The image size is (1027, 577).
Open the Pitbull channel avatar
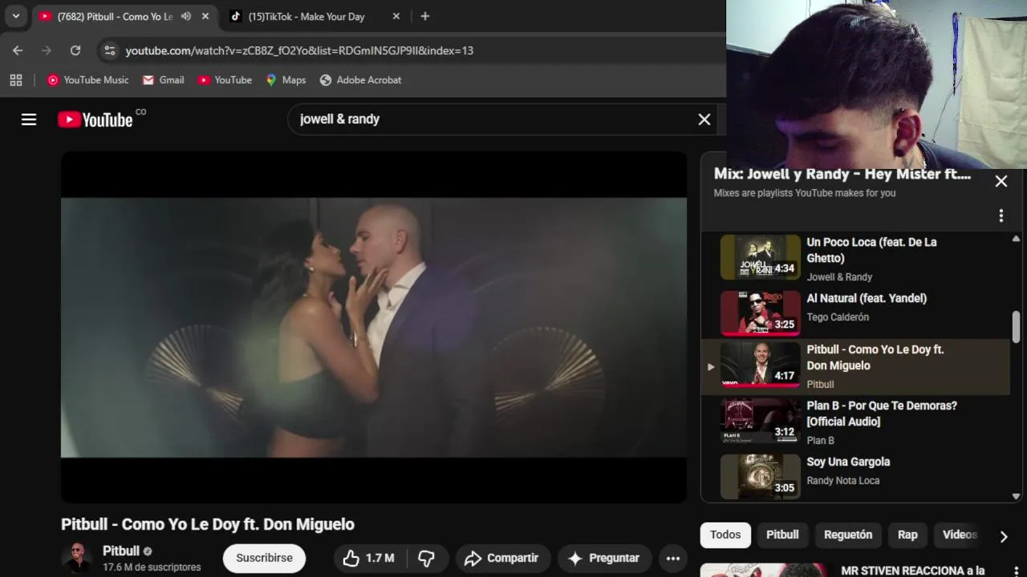(77, 558)
